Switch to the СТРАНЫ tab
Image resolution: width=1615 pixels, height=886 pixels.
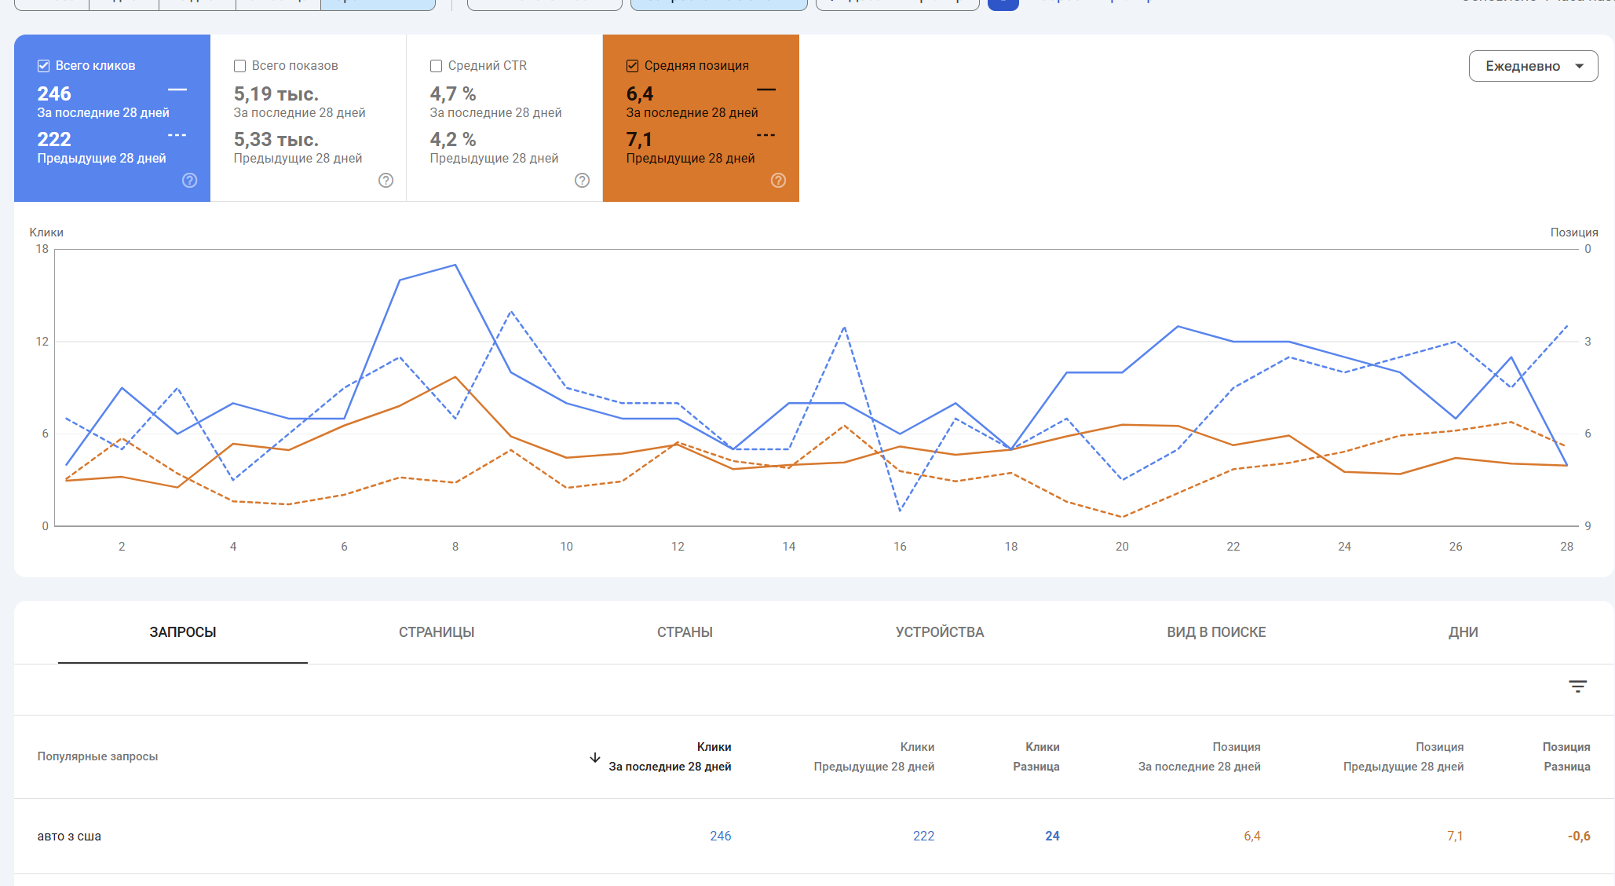[685, 632]
